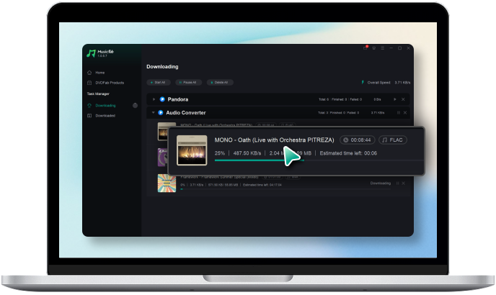The image size is (496, 295).
Task: Click the Pandora service logo icon
Action: click(162, 99)
